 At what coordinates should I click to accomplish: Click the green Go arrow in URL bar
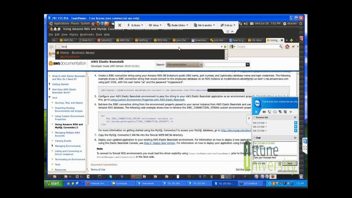[225, 47]
